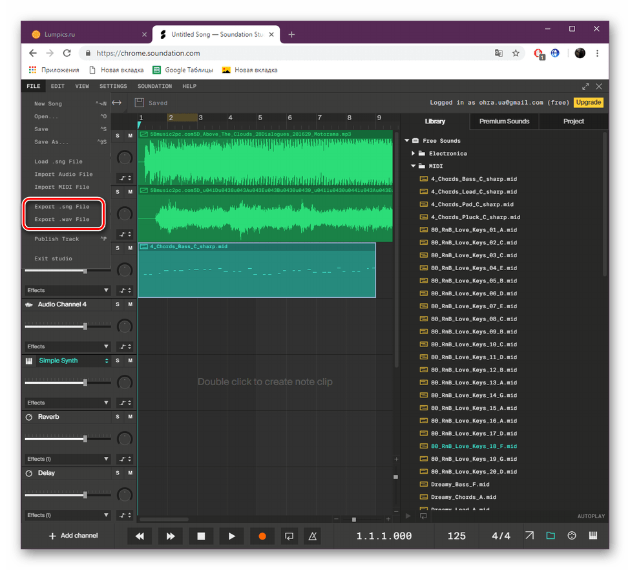Open the Effects dropdown on Audio Channel 4
Screen dimensions: 630x570
pos(67,346)
